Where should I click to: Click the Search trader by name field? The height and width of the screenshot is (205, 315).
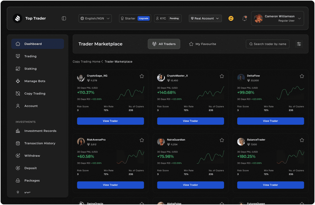pos(267,44)
